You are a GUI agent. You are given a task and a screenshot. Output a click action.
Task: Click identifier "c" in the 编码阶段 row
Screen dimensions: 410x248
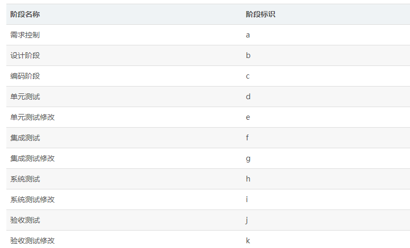[x=248, y=76]
